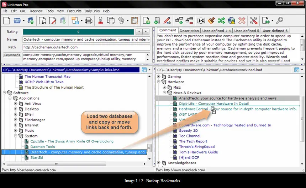Screen dimensions: 306x188
Task: Click the overlapping windows layout icon
Action: (75, 21)
